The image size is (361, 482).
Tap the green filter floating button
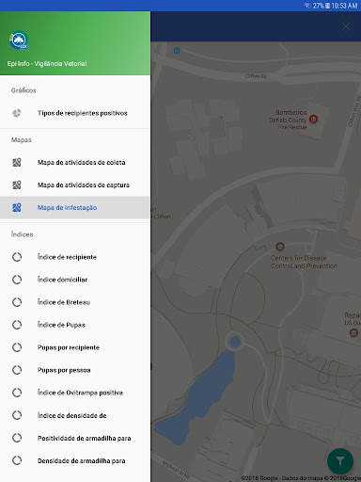(x=340, y=461)
